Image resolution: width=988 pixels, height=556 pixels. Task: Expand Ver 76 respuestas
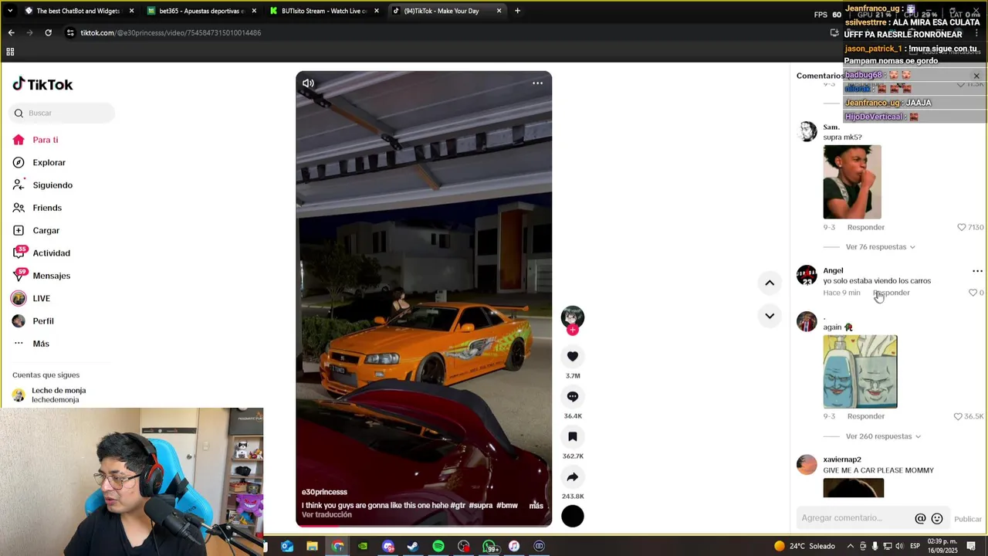[880, 247]
